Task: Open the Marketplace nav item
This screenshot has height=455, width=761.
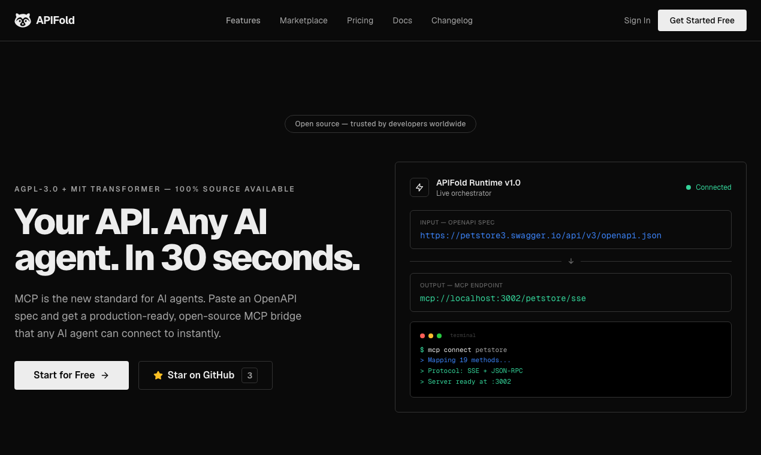Action: point(304,20)
